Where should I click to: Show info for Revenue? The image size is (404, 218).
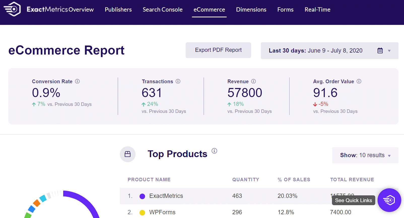point(254,81)
